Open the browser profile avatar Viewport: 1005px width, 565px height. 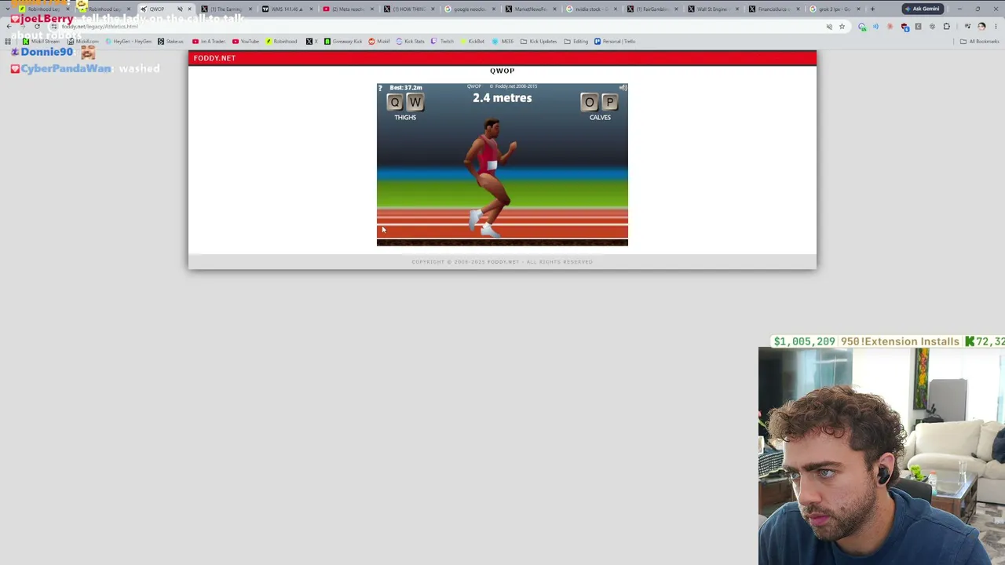(x=981, y=27)
